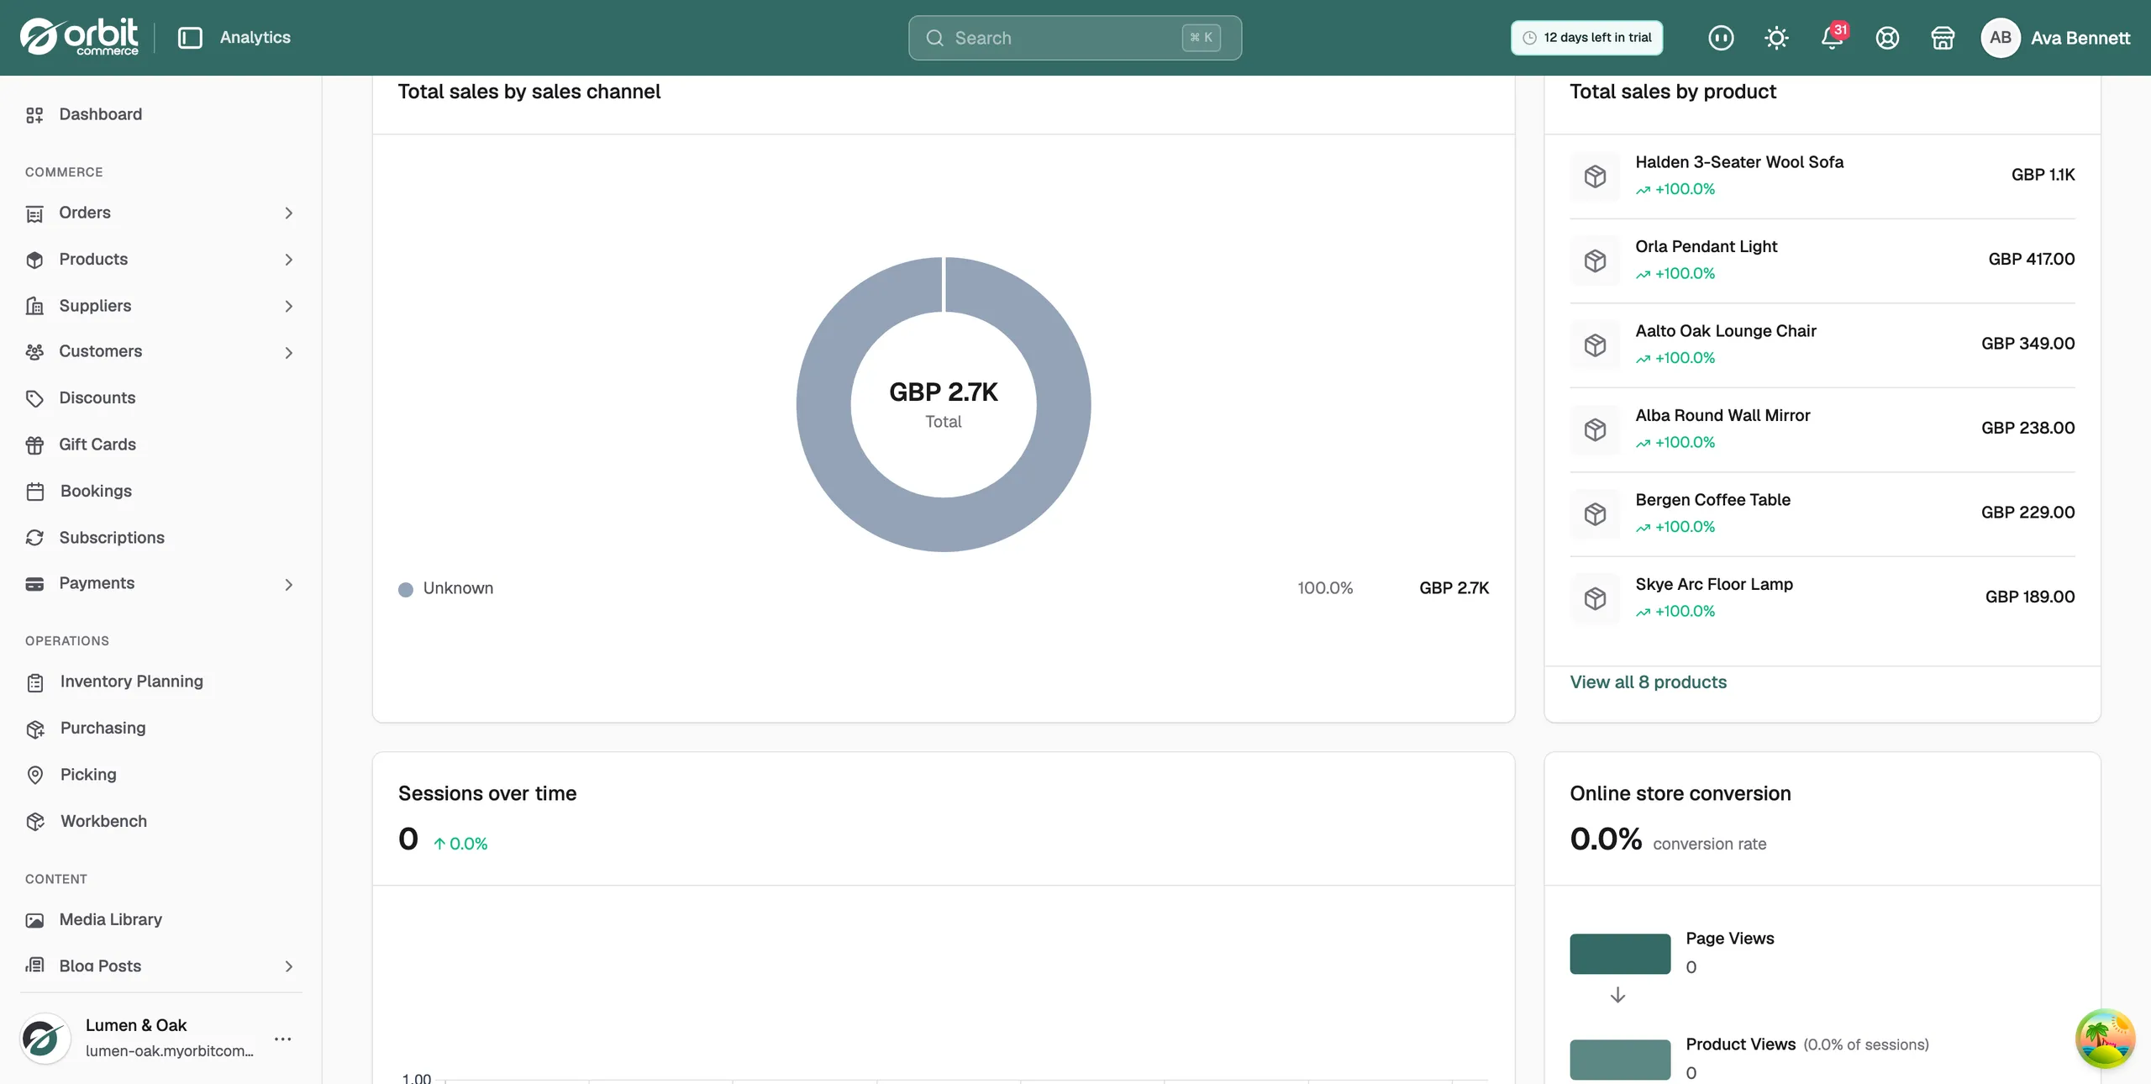Click the Page Views funnel bar
The width and height of the screenshot is (2151, 1084).
[1620, 954]
